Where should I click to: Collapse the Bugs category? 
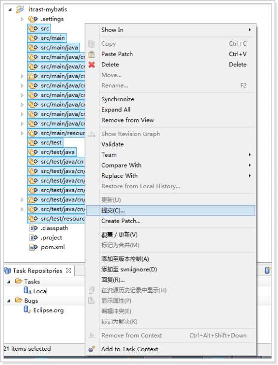[9, 301]
